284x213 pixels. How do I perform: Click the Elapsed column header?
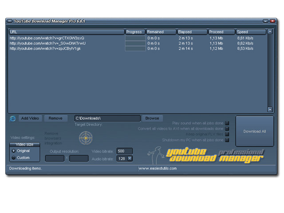pyautogui.click(x=192, y=32)
